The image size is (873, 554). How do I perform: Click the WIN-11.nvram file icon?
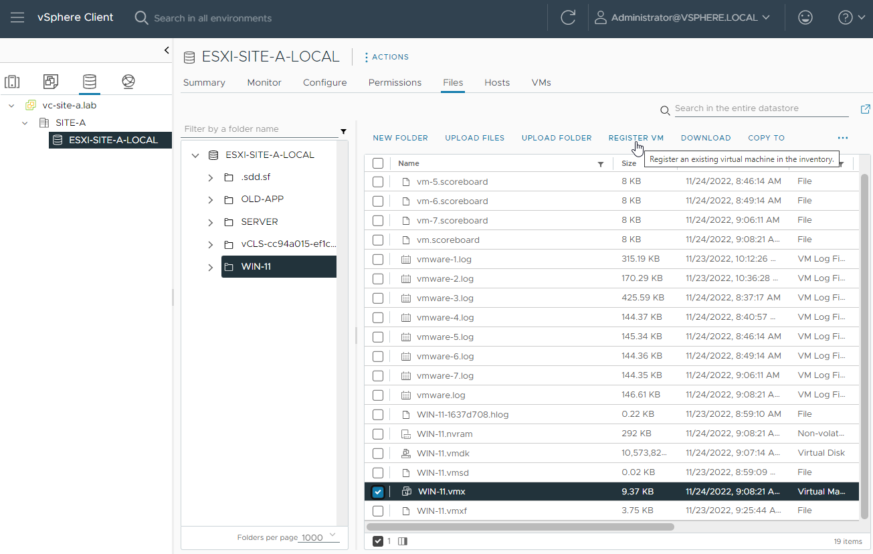tap(405, 434)
